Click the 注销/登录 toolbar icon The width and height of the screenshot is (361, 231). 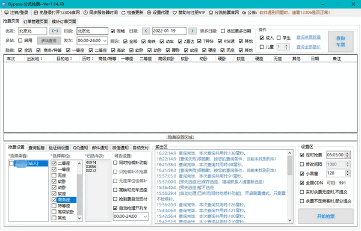point(7,13)
